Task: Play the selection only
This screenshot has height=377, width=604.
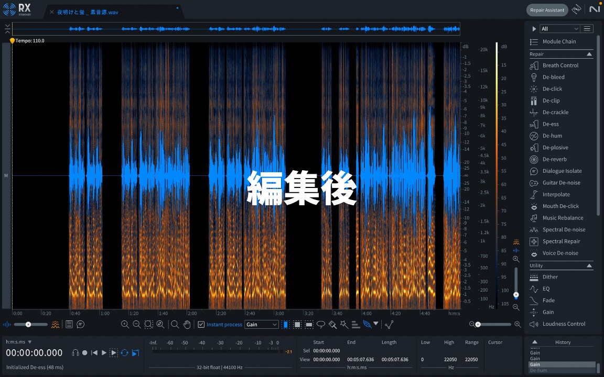Action: pos(114,353)
